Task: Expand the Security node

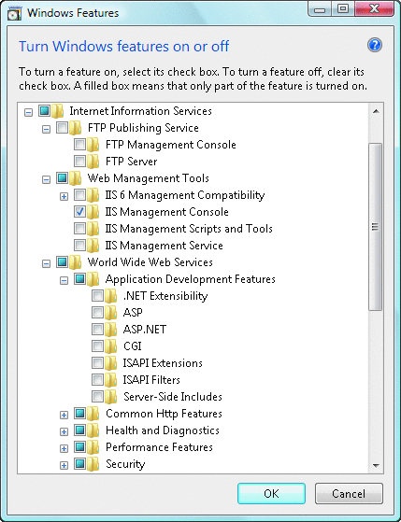Action: click(64, 465)
